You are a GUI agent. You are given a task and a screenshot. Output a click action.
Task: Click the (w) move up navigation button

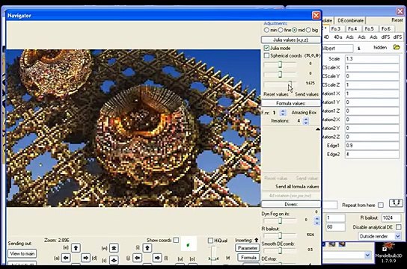coord(114,248)
